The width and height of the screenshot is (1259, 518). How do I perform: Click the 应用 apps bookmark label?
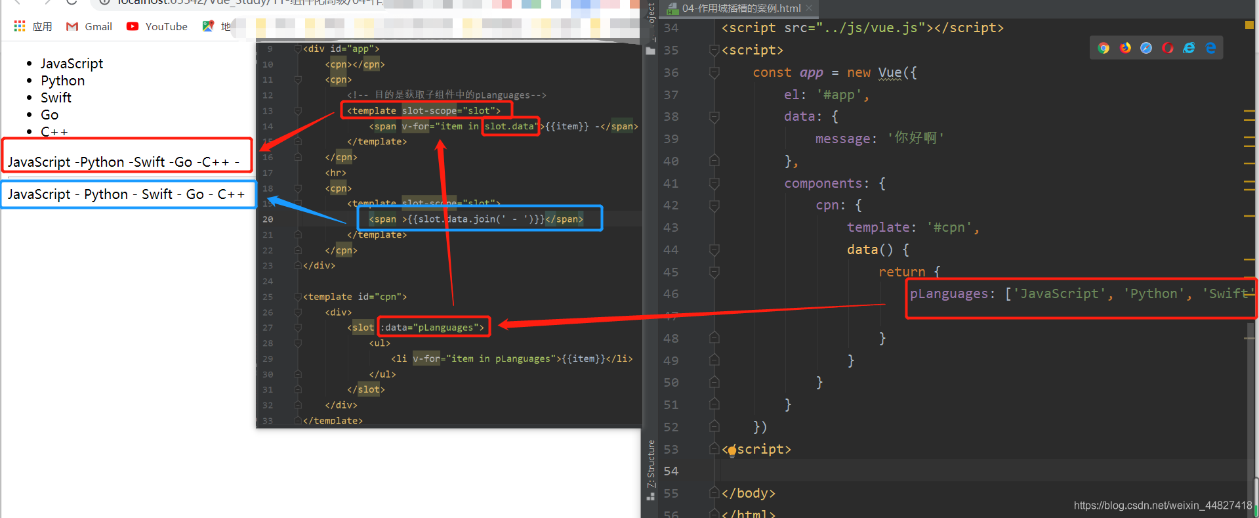[42, 26]
